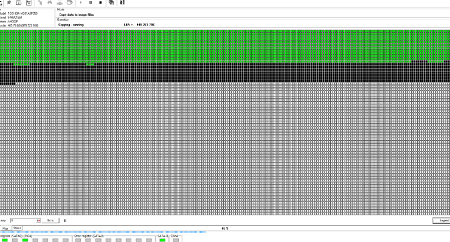
Task: Click the gray DMA indicator light
Action: (176, 240)
